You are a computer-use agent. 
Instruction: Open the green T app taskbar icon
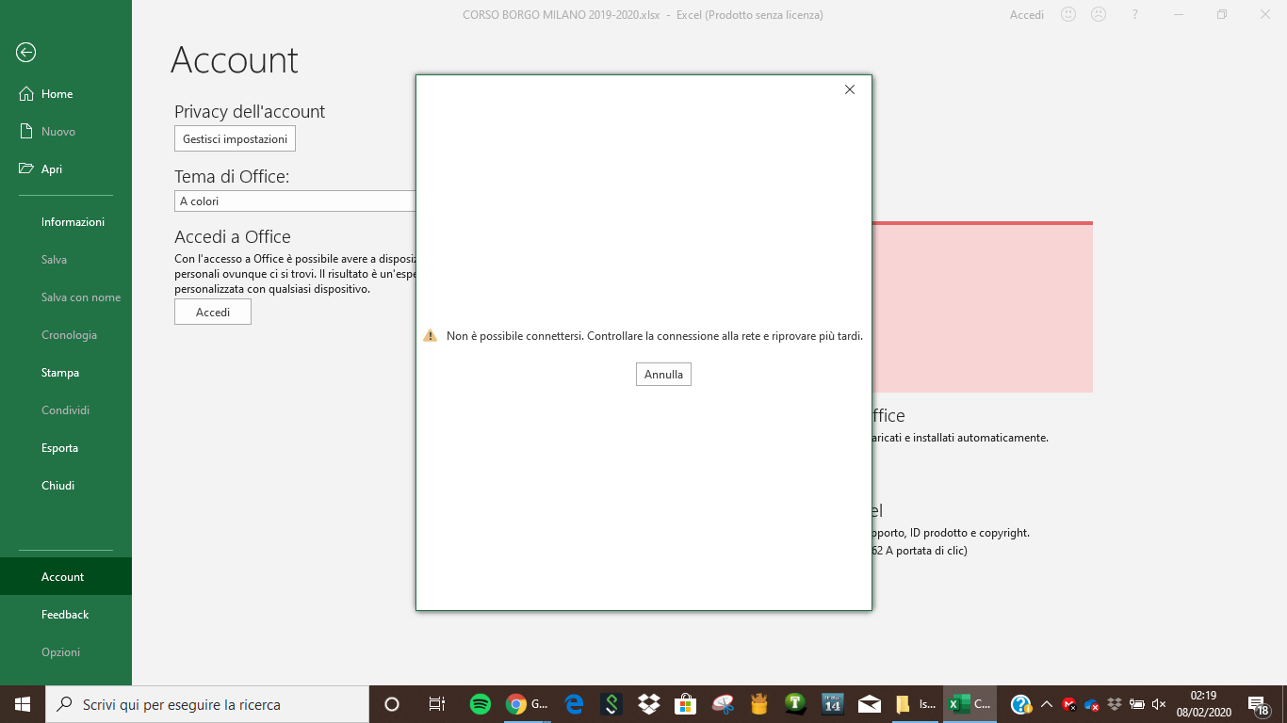pyautogui.click(x=796, y=704)
